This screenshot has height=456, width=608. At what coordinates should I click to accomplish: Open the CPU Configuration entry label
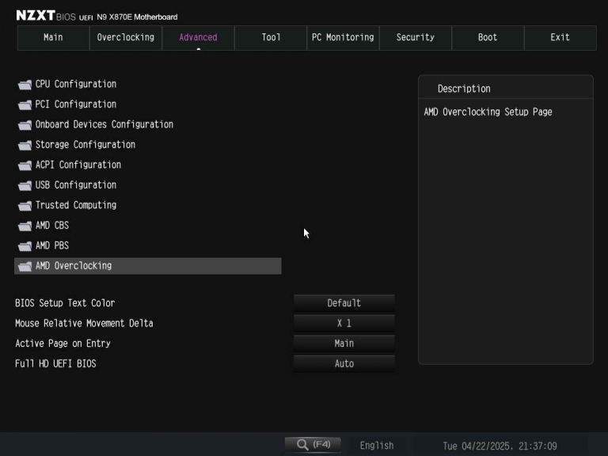tap(76, 84)
